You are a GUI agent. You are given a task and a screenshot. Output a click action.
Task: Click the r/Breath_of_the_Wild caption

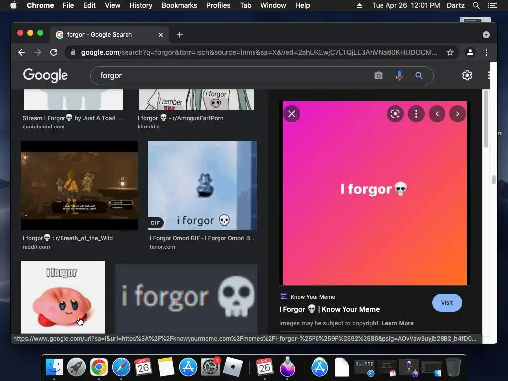pyautogui.click(x=67, y=238)
